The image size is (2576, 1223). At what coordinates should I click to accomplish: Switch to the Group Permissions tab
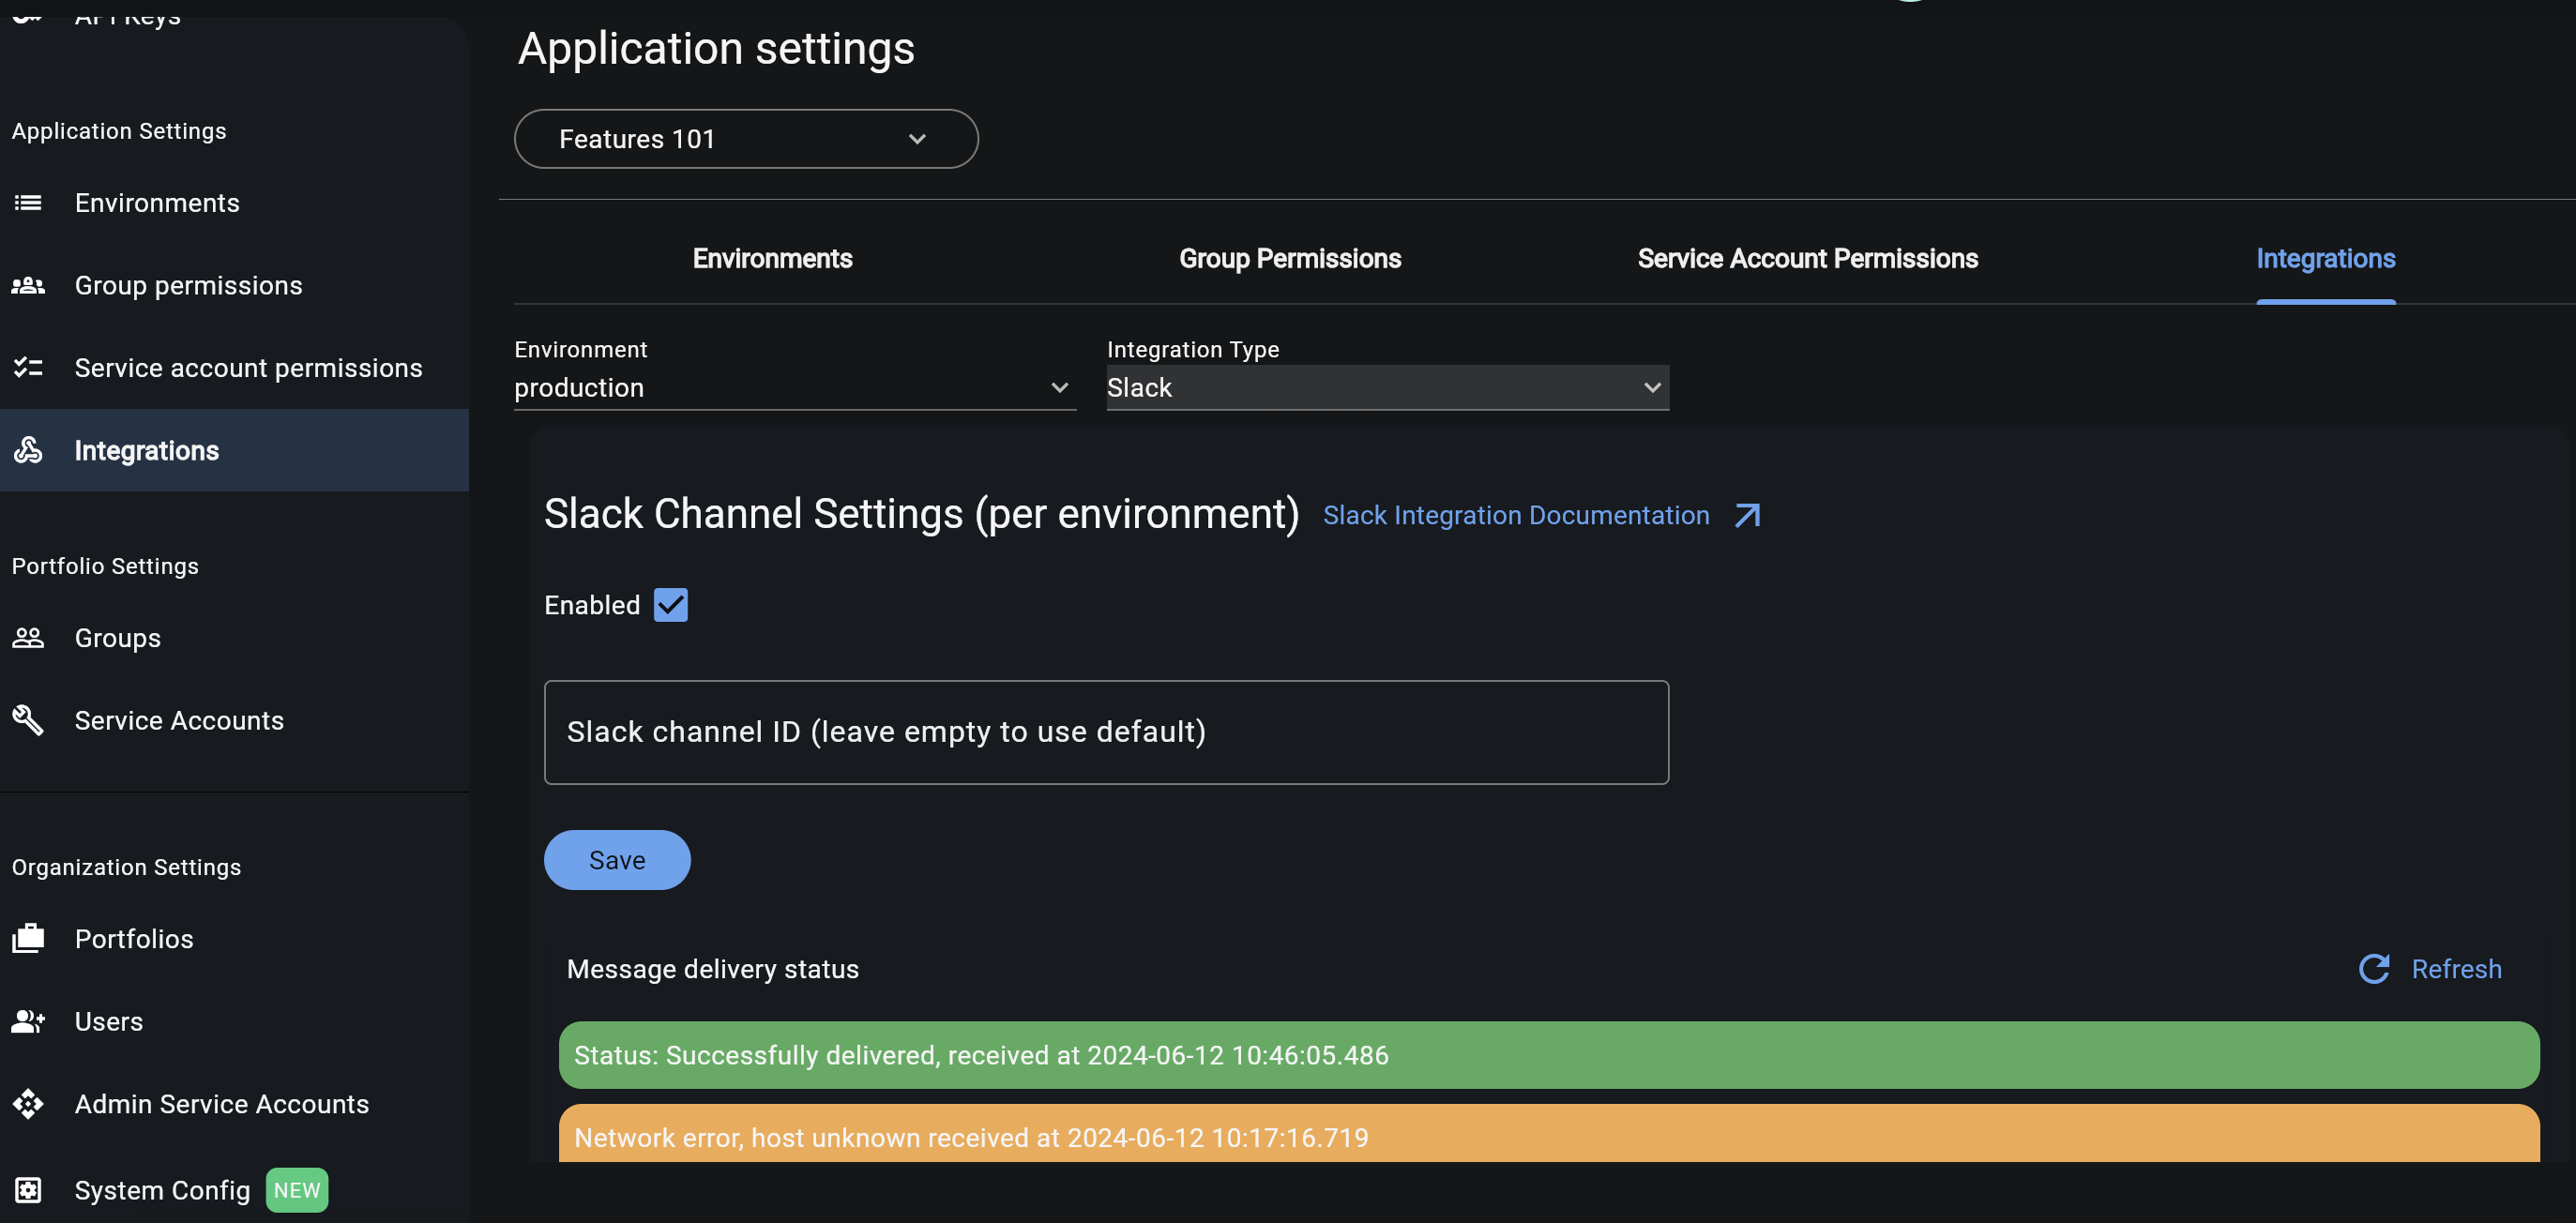1289,258
